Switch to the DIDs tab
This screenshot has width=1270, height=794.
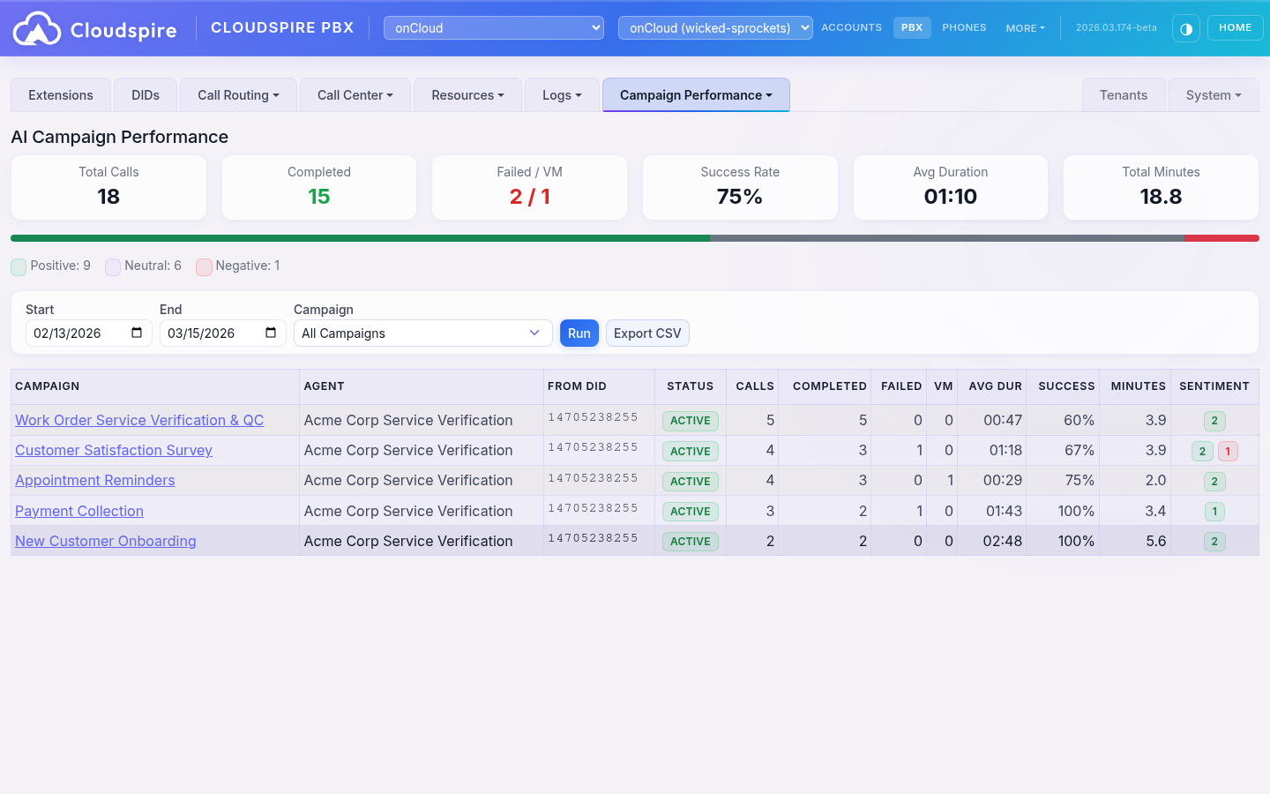coord(145,94)
